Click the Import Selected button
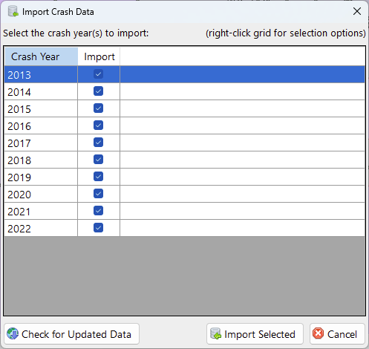Screen dimensions: 369x349 pos(255,333)
